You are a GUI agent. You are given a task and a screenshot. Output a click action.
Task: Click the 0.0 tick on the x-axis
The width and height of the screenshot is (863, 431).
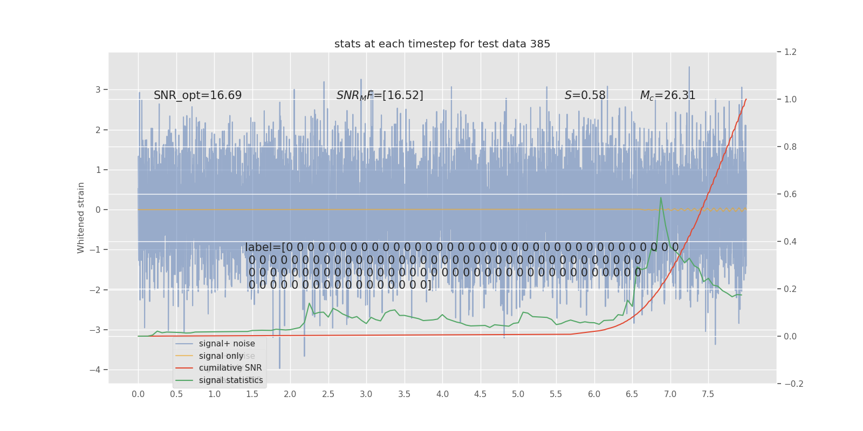pos(138,394)
